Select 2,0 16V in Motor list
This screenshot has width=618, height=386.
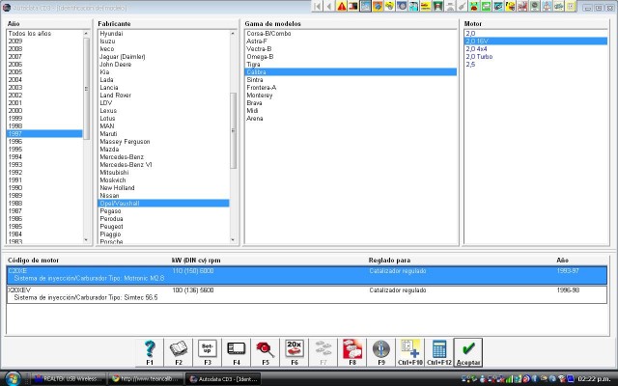(536, 41)
